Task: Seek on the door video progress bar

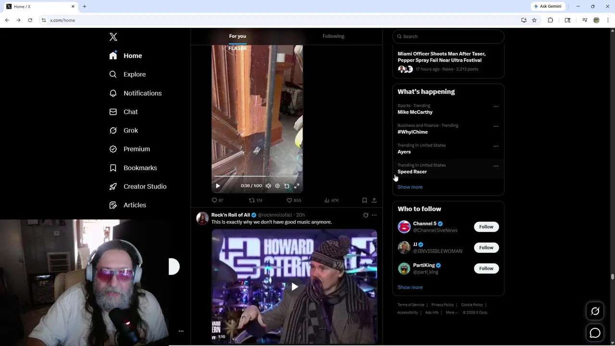Action: (257, 176)
